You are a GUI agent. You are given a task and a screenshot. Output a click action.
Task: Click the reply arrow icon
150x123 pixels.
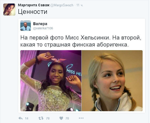coord(20,118)
